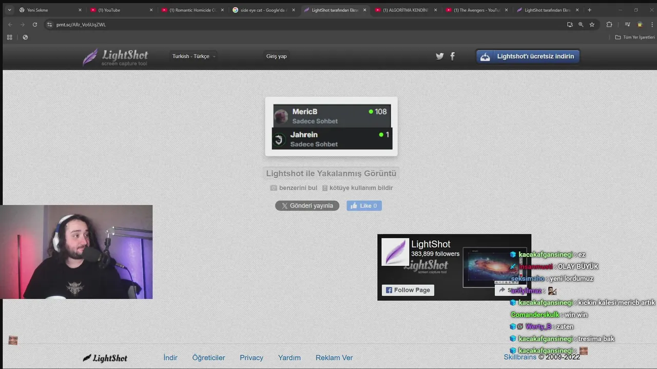Viewport: 657px width, 369px height.
Task: Reload the current page
Action: coord(35,25)
